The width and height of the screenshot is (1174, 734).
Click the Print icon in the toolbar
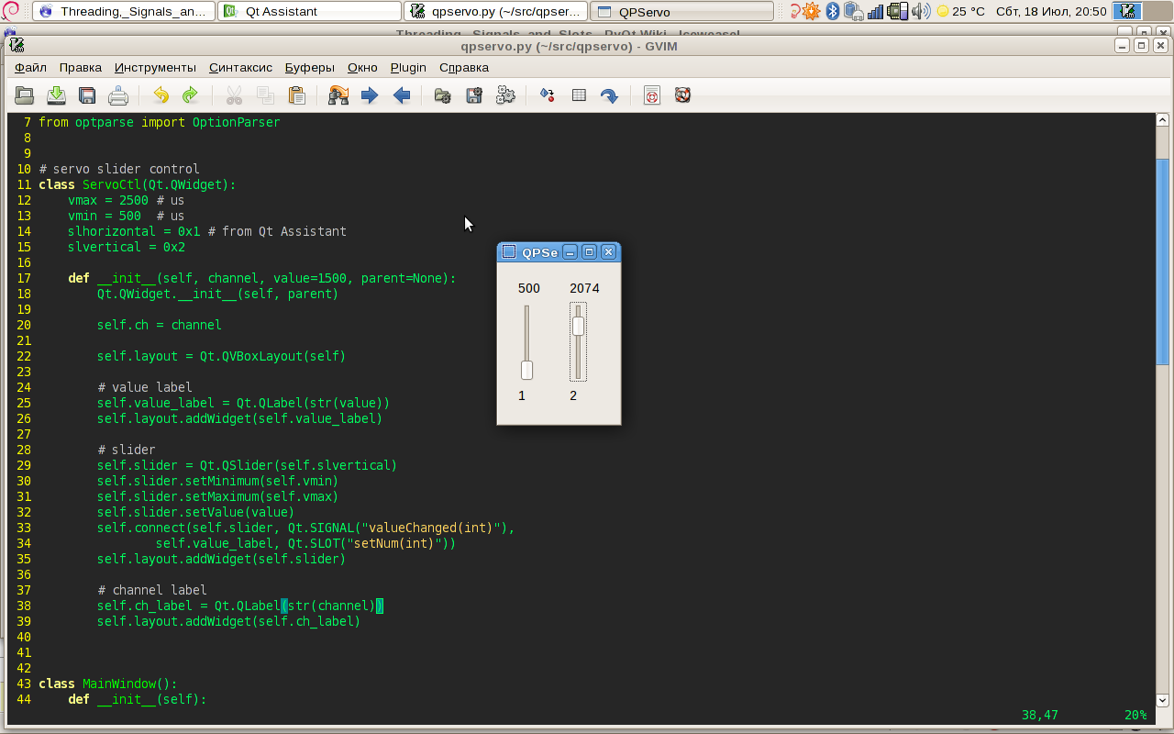pos(118,95)
